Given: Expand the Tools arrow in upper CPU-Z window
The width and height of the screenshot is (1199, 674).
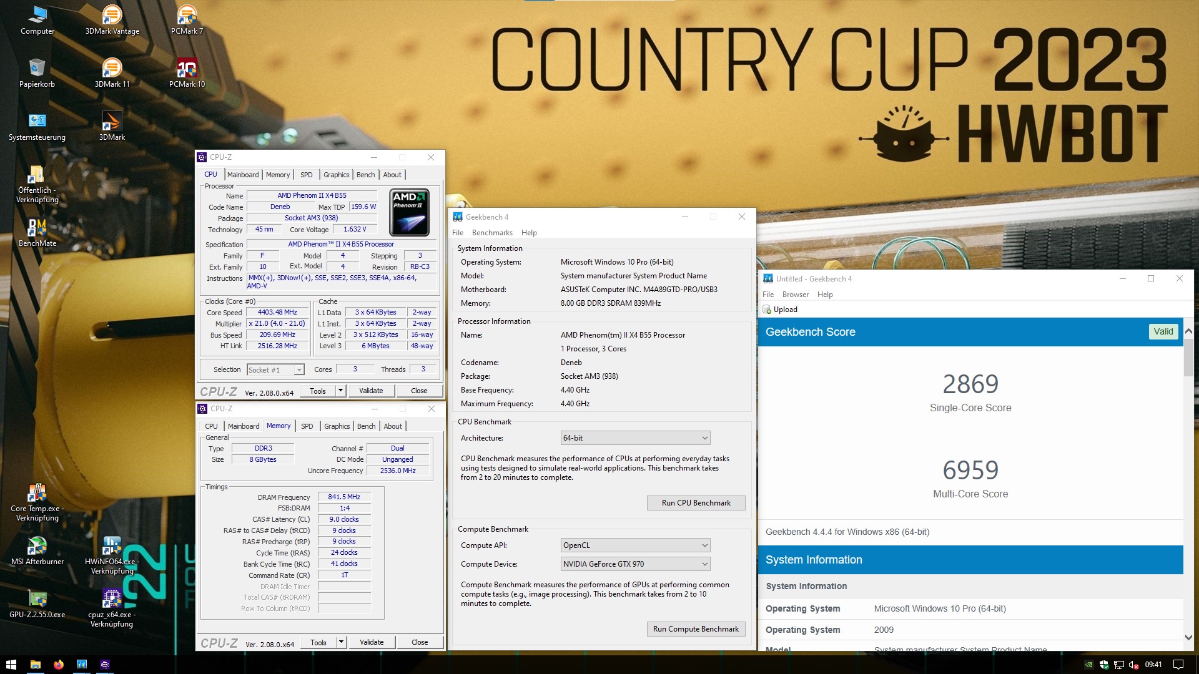Looking at the screenshot, I should 340,391.
